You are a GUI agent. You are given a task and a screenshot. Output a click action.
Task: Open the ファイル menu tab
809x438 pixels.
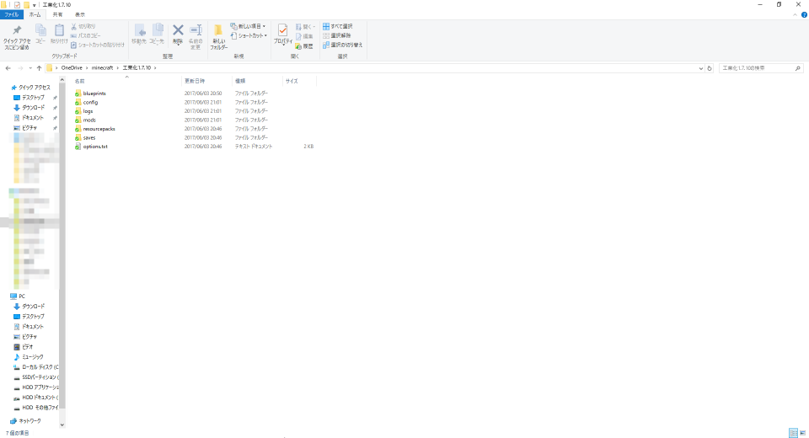[x=13, y=14]
